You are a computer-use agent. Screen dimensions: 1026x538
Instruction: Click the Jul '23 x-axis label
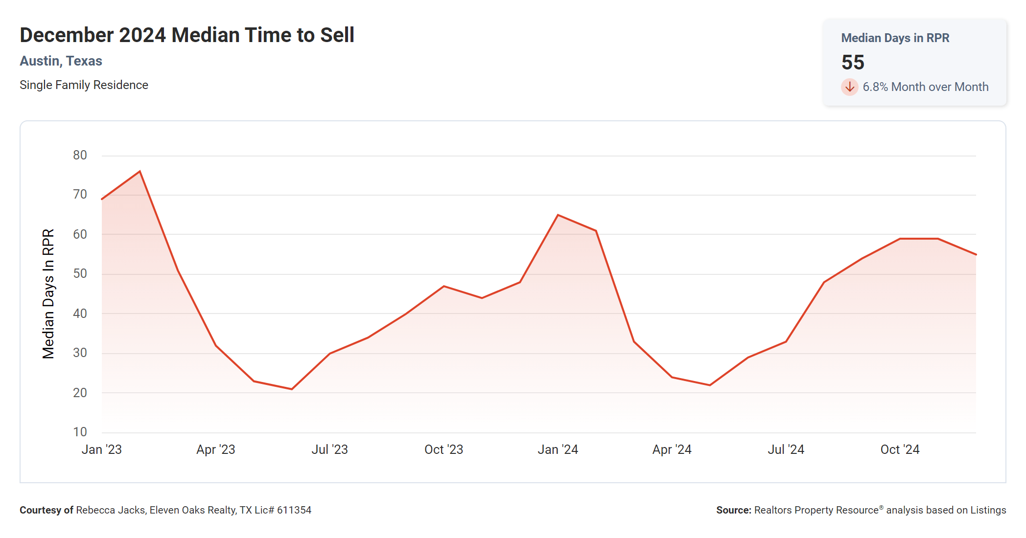(329, 449)
